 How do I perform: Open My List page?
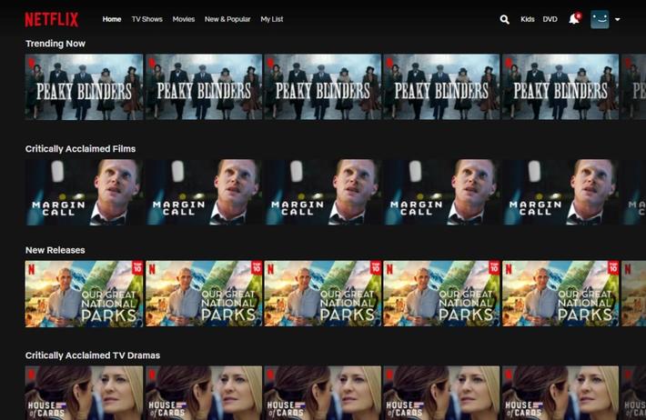pyautogui.click(x=272, y=19)
